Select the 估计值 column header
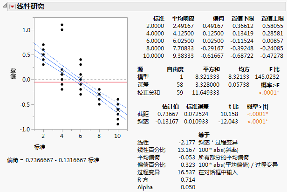 click(x=171, y=107)
